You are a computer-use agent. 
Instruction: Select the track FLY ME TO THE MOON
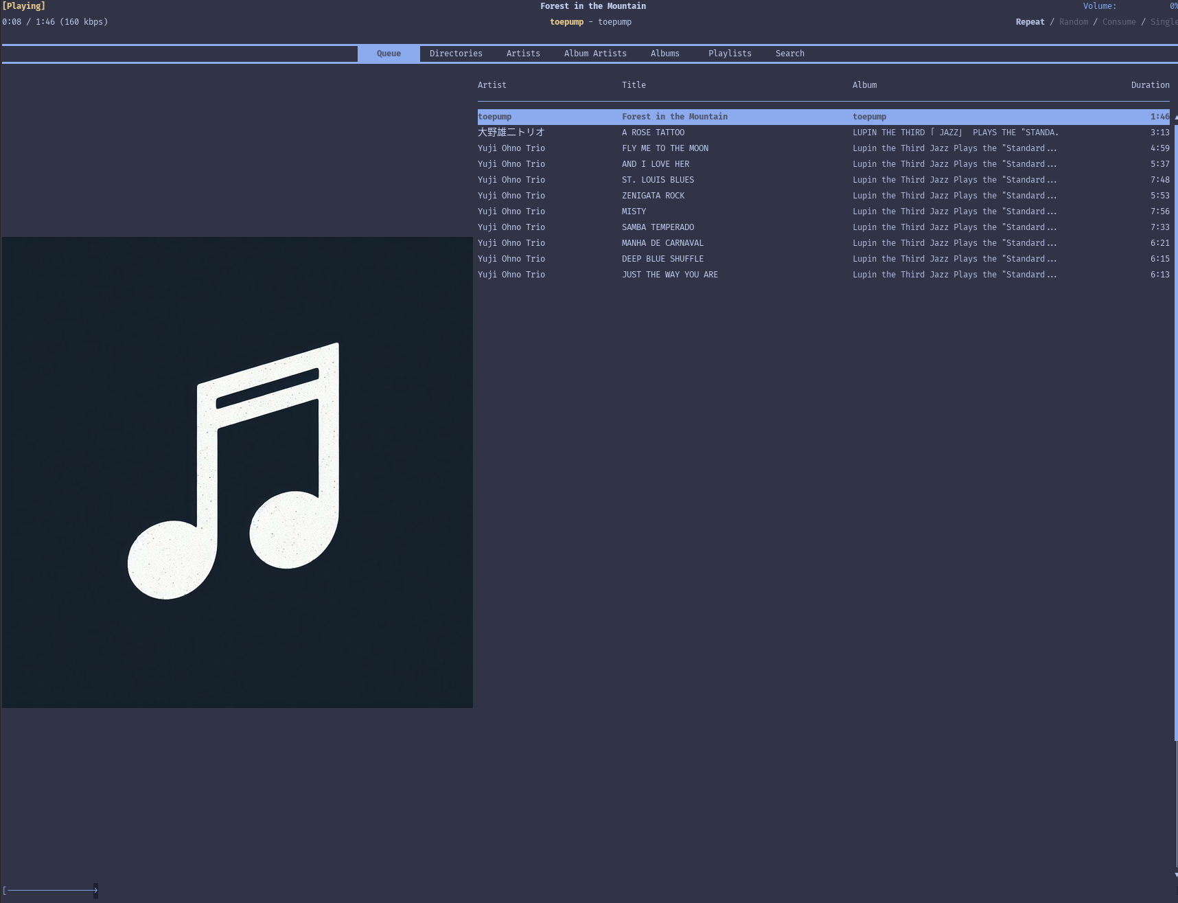pyautogui.click(x=665, y=148)
